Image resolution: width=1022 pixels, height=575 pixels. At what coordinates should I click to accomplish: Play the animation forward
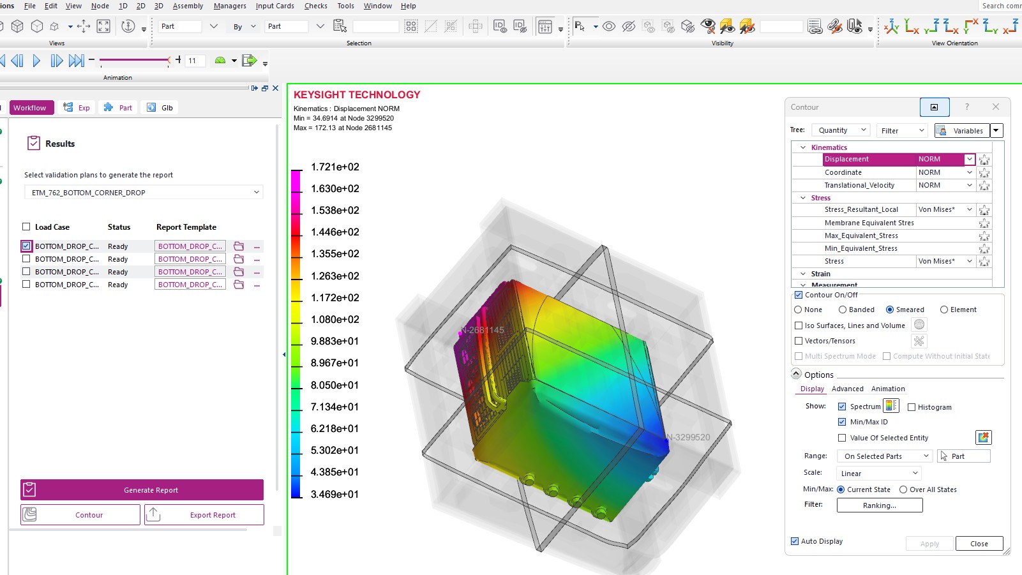click(36, 61)
